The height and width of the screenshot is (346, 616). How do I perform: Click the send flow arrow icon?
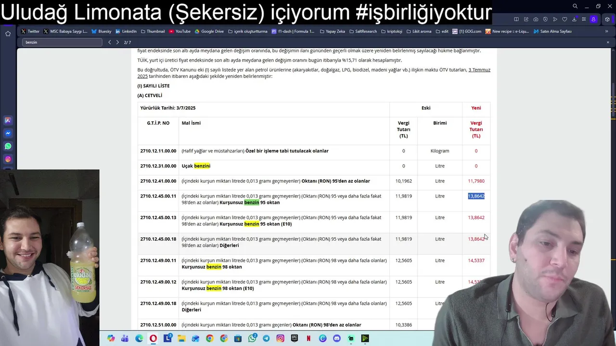(x=555, y=19)
